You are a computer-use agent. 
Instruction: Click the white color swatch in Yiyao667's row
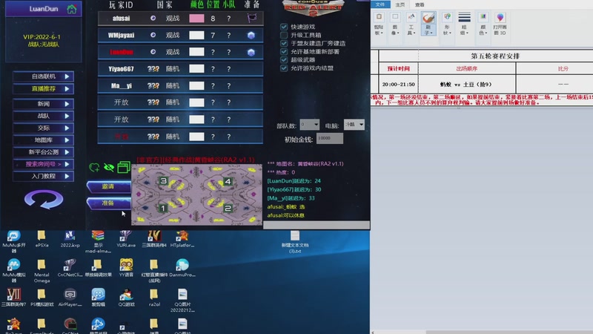point(196,68)
